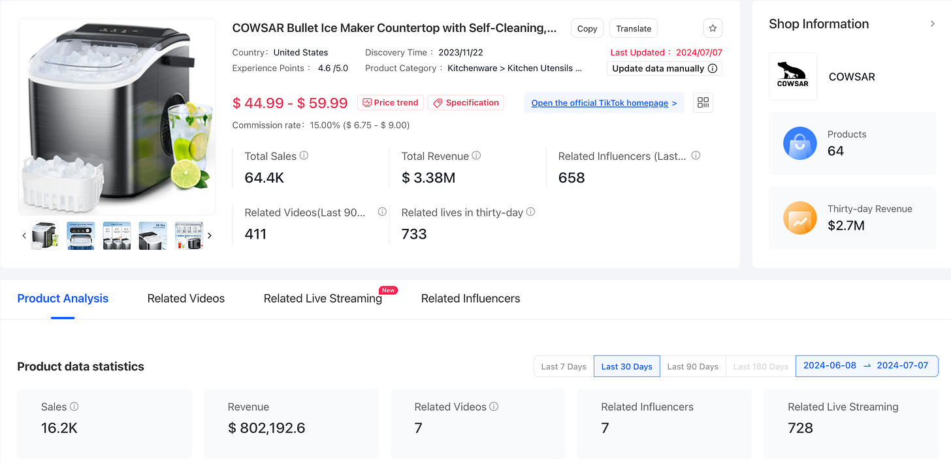Click info icon beside Sales statistic card
The image size is (951, 463).
[x=74, y=406]
